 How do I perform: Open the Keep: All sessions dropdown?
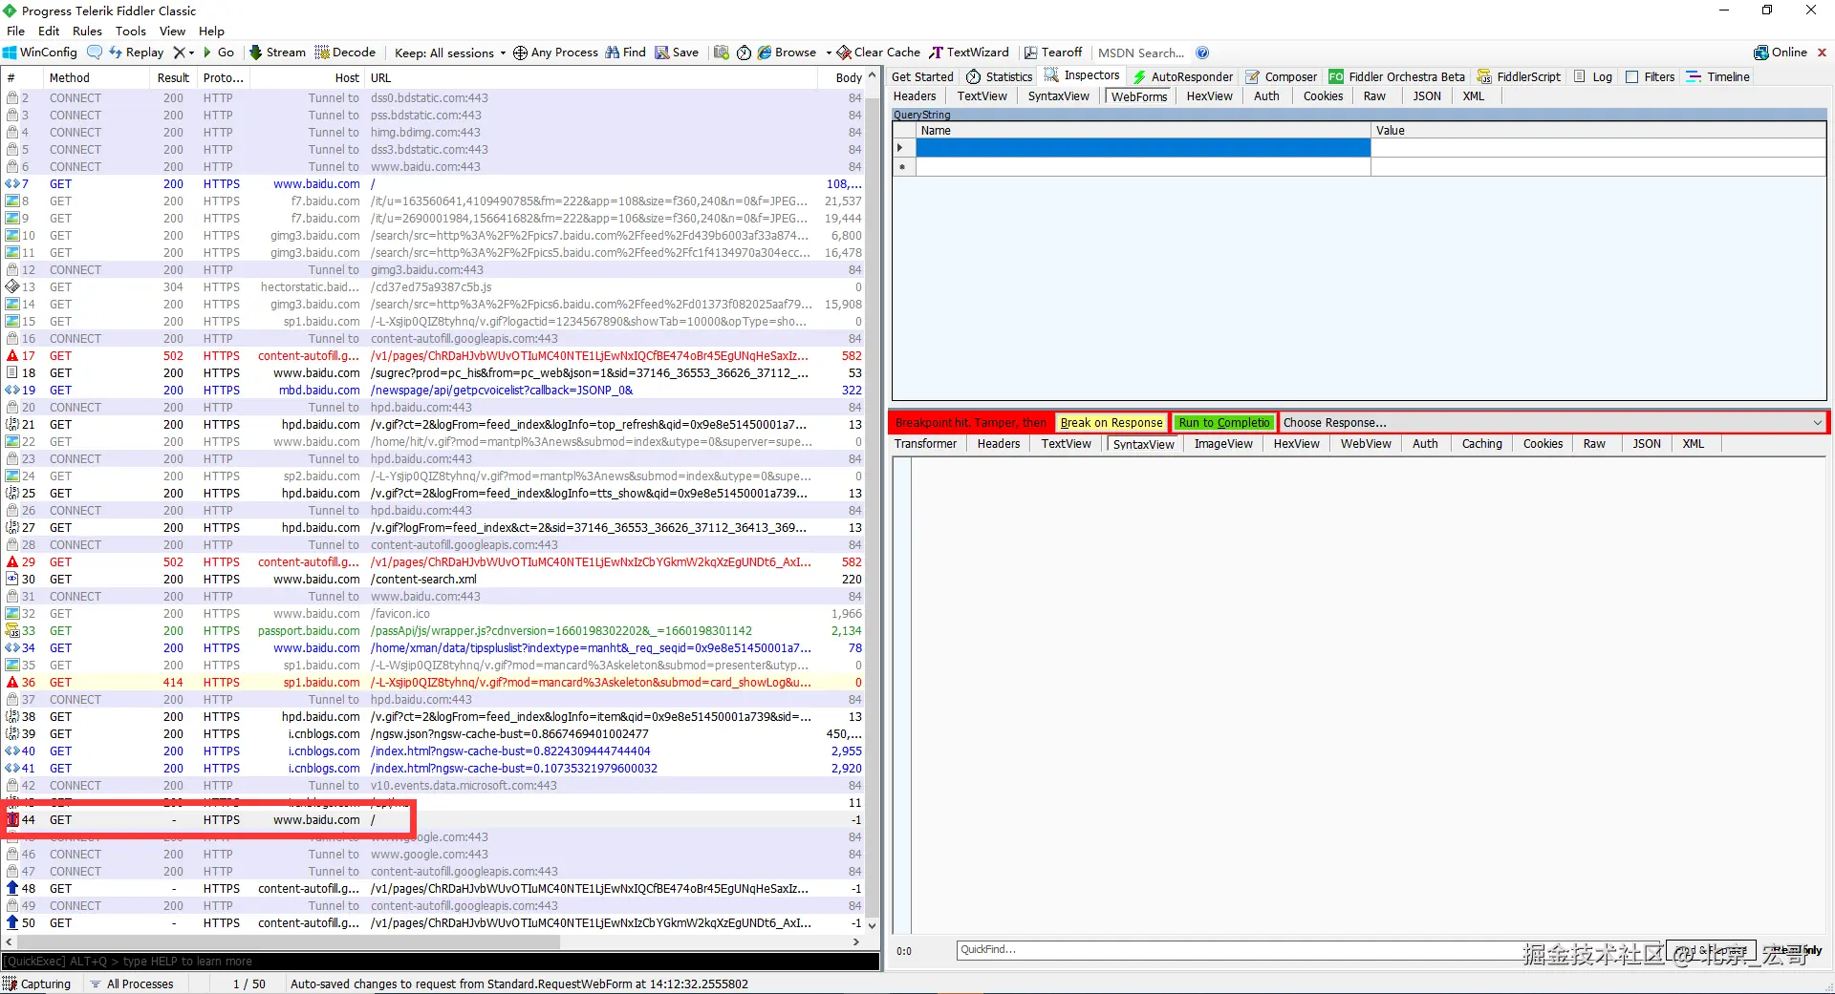(x=450, y=53)
